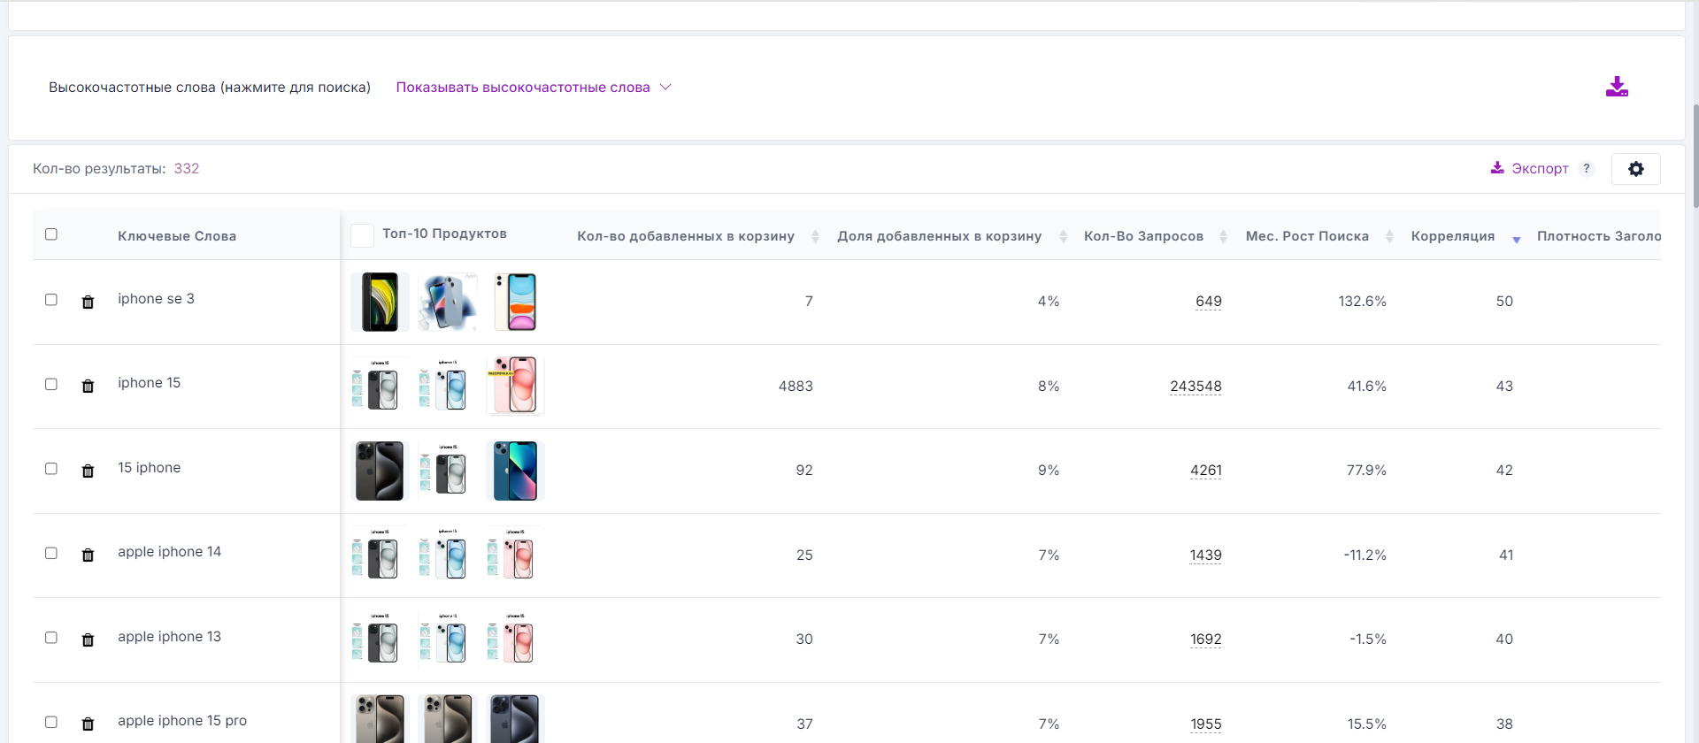Open table settings with the gear icon
The width and height of the screenshot is (1699, 743).
tap(1635, 169)
